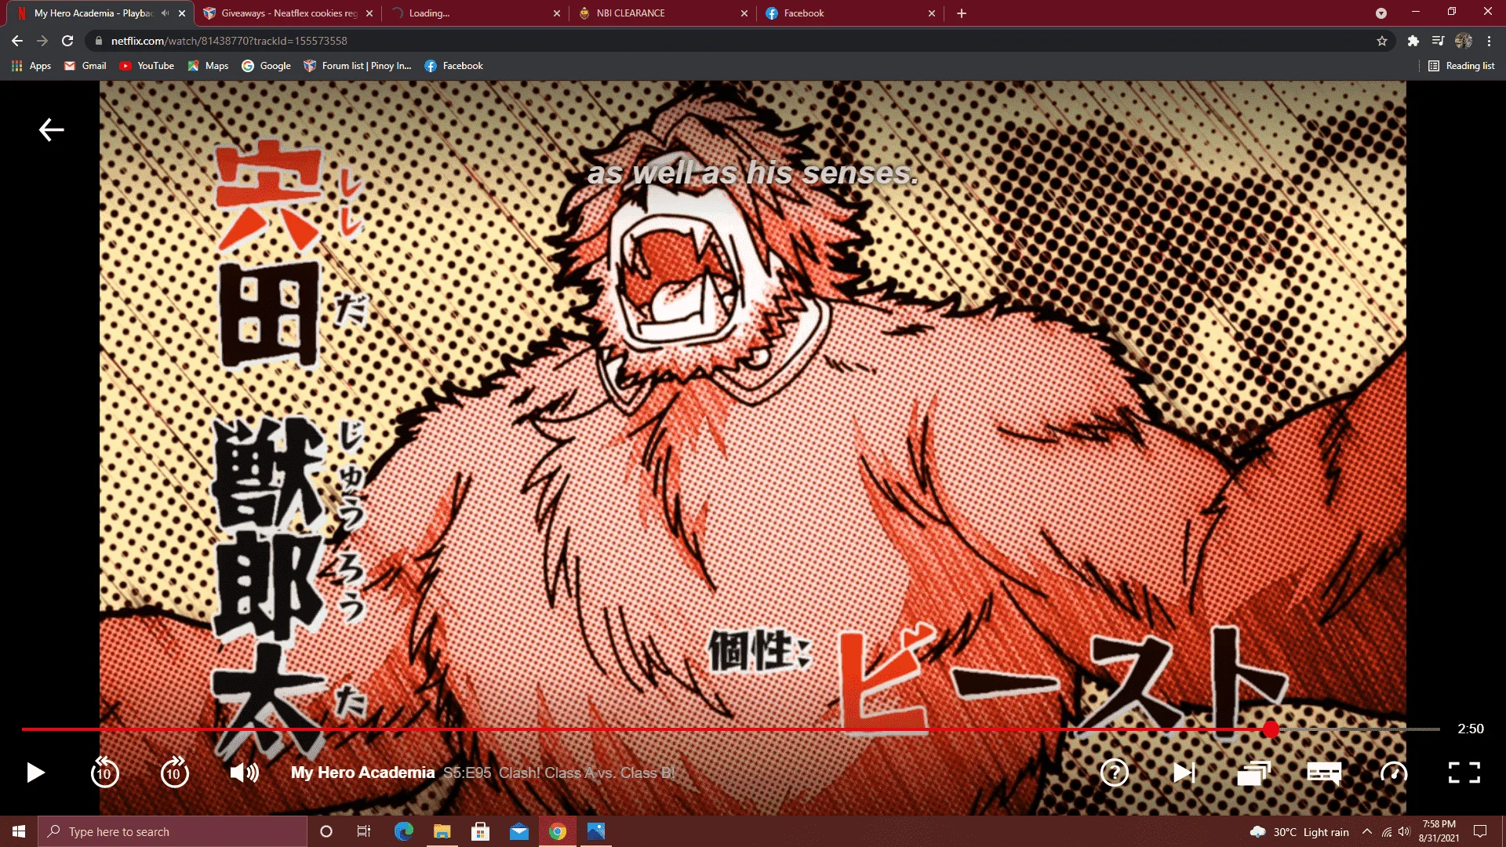Rewind video 10 seconds
1506x847 pixels.
tap(104, 772)
